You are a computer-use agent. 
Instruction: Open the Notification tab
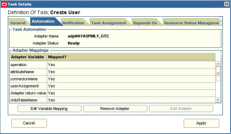pos(73,23)
